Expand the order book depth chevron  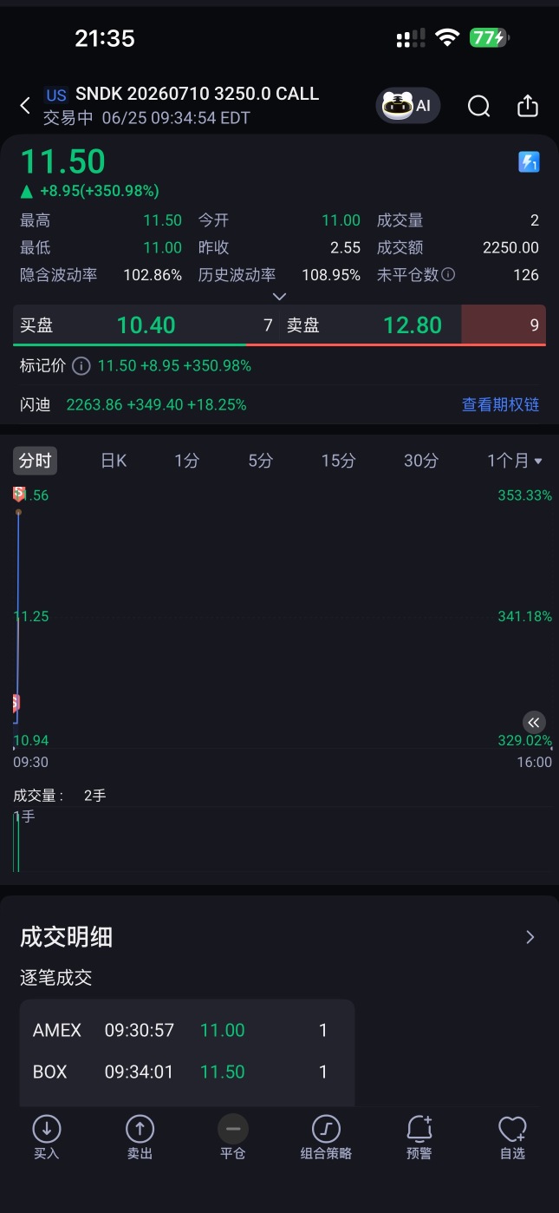[x=279, y=297]
